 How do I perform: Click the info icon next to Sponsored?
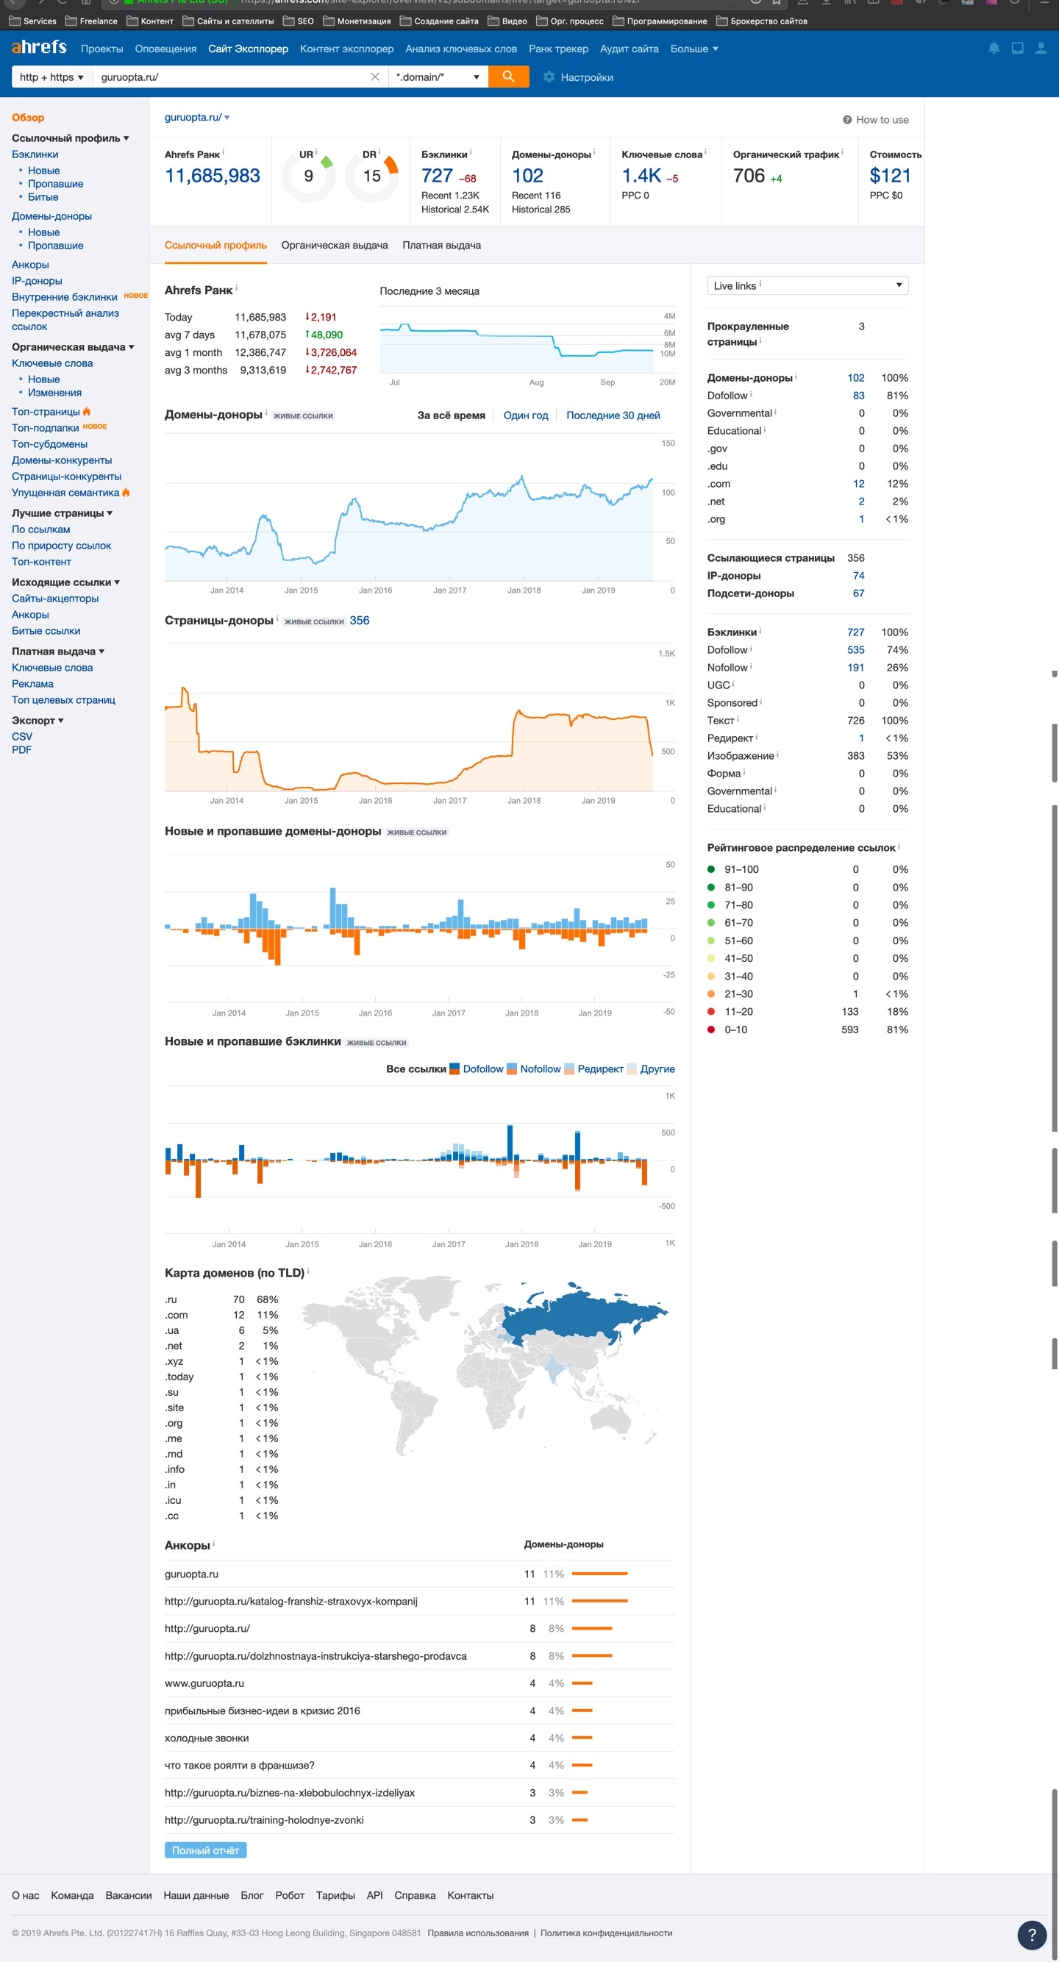point(761,702)
